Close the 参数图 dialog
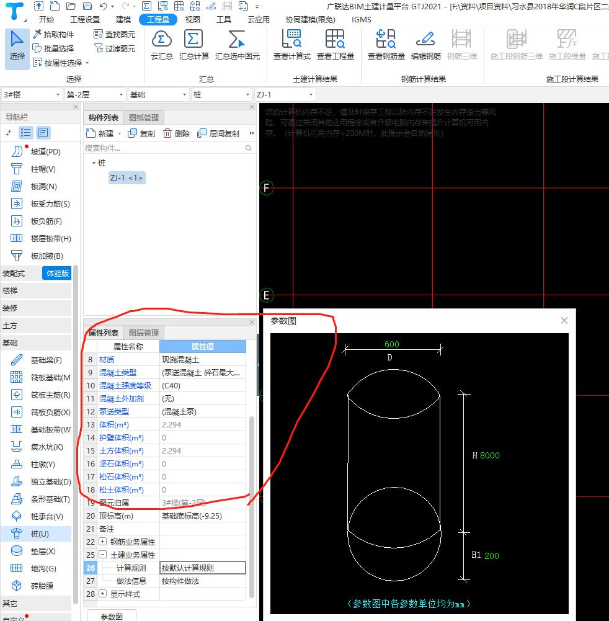The height and width of the screenshot is (621, 609). [564, 320]
